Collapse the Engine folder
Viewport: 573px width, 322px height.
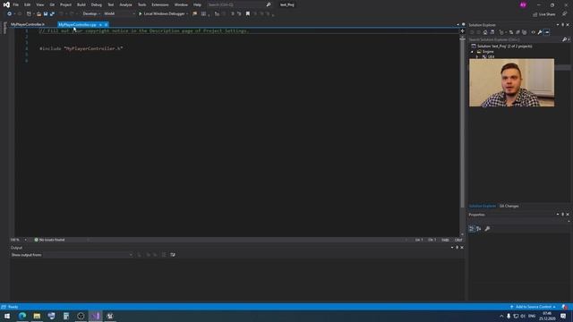[472, 52]
